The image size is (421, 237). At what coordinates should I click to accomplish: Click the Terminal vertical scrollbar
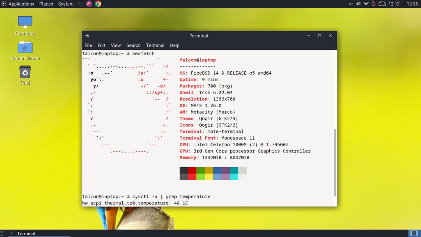click(x=335, y=162)
